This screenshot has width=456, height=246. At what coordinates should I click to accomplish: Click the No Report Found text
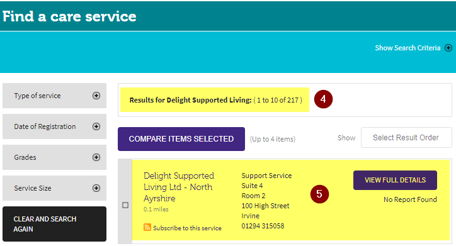pyautogui.click(x=410, y=199)
